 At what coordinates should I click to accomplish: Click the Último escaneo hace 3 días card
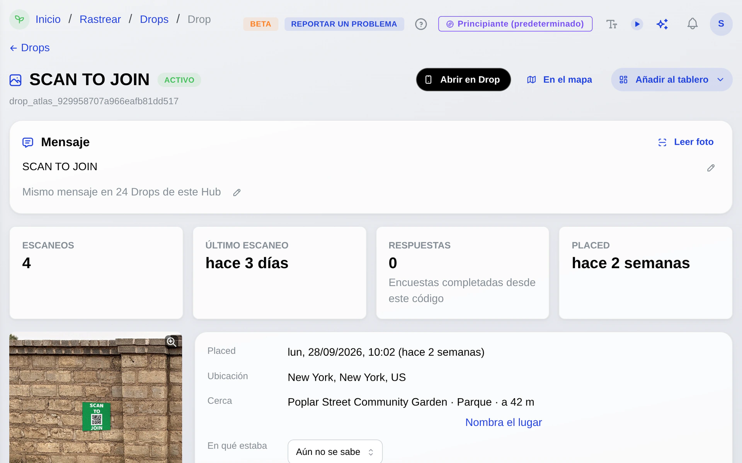(279, 273)
